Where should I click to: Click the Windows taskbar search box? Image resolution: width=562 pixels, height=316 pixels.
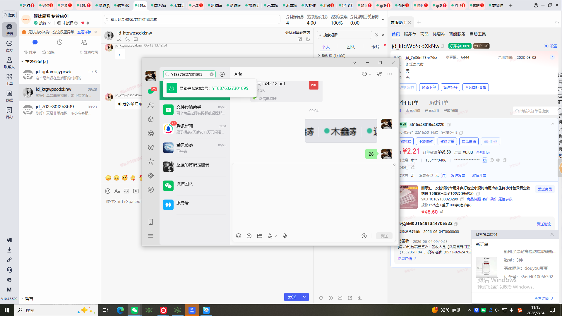coord(56,310)
